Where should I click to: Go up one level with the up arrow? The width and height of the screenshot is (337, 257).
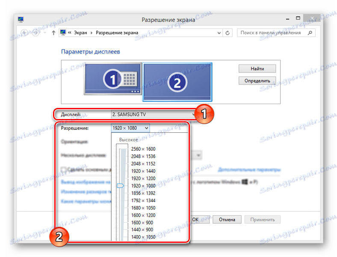tap(53, 33)
